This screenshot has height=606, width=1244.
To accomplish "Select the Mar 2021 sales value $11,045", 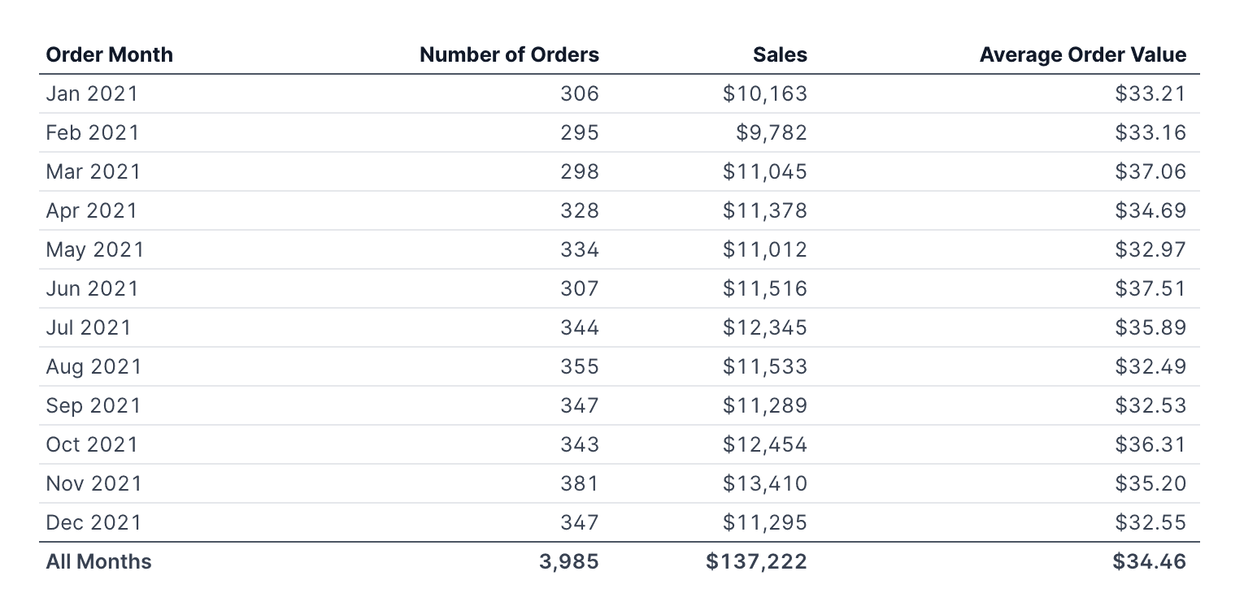I will (x=764, y=171).
